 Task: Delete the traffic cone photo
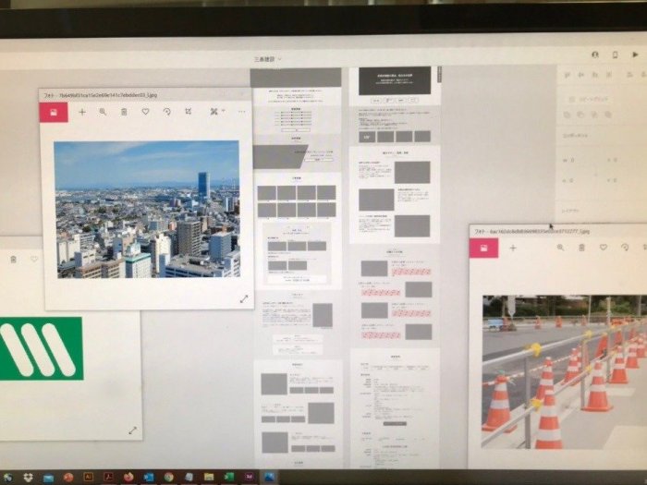[x=581, y=248]
